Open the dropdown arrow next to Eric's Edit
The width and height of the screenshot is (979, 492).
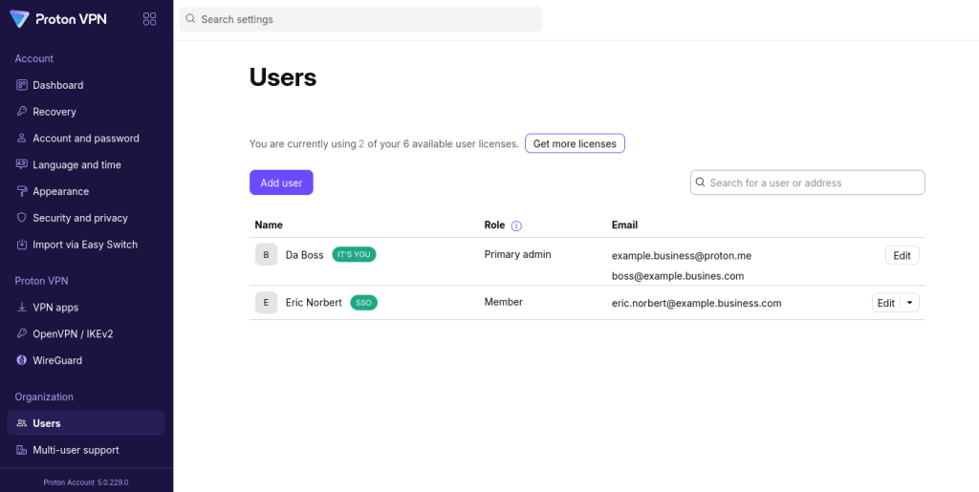click(910, 303)
